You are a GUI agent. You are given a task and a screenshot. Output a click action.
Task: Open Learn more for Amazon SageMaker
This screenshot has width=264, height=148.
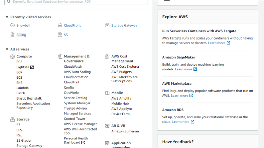183,69
